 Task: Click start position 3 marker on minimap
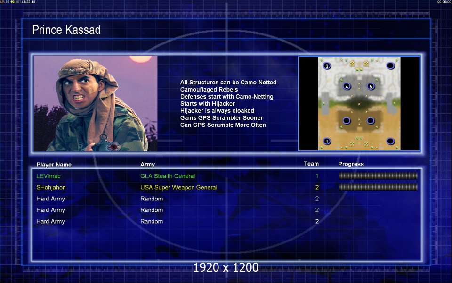click(x=327, y=66)
